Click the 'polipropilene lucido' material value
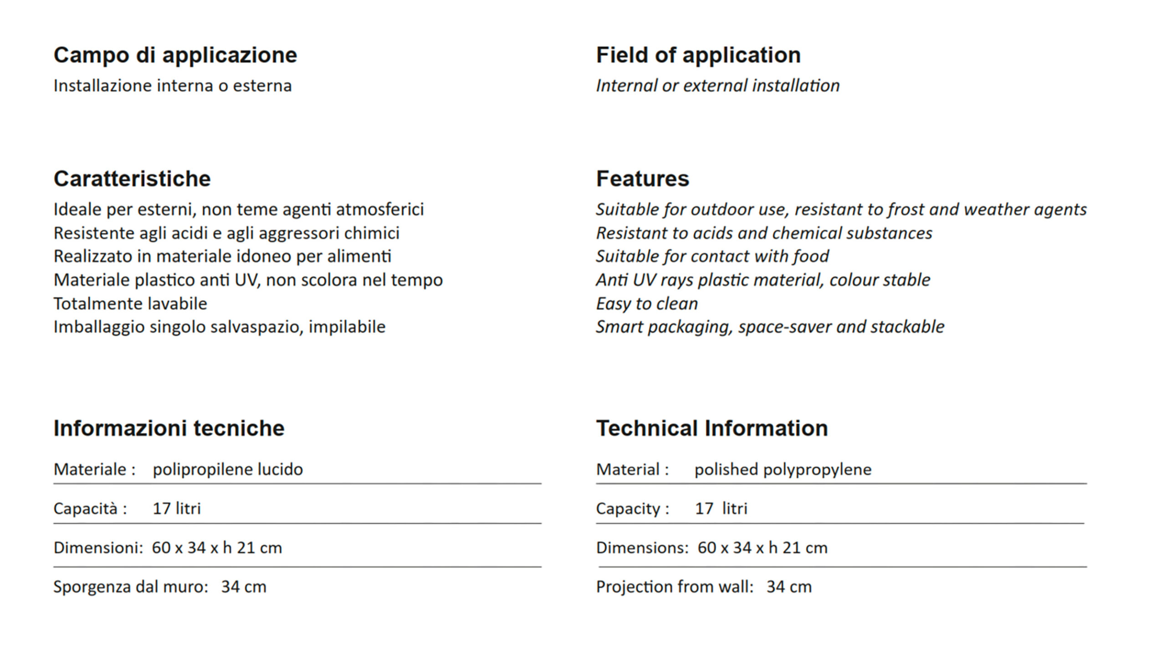Screen dimensions: 1166x656 click(228, 469)
